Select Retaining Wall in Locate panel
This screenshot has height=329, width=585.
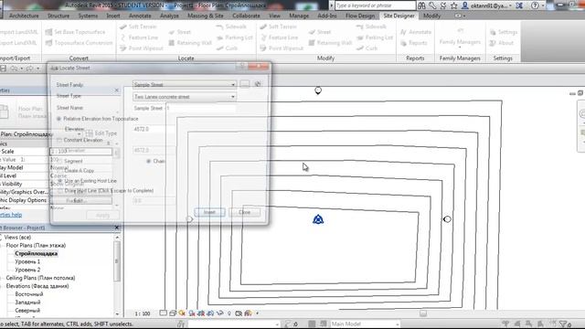point(190,43)
